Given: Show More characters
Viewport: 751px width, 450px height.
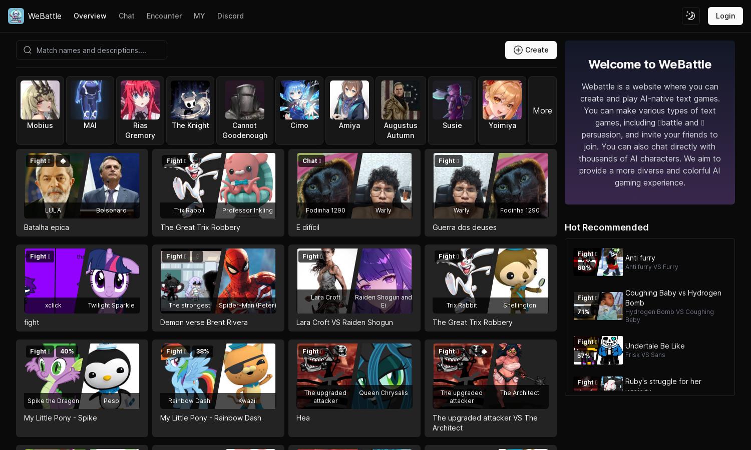Looking at the screenshot, I should [542, 110].
